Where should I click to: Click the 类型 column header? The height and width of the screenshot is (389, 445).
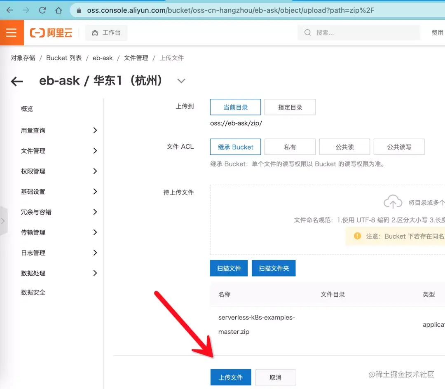(x=429, y=295)
